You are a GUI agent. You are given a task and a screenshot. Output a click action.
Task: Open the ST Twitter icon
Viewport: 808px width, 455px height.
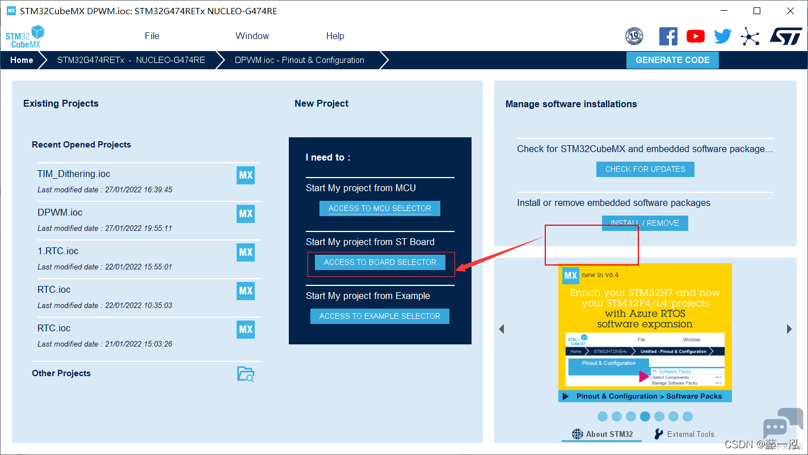pyautogui.click(x=723, y=36)
